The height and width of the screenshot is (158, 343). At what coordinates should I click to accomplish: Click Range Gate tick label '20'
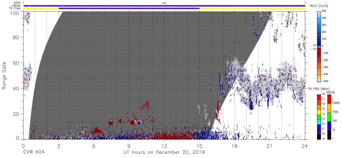16,114
